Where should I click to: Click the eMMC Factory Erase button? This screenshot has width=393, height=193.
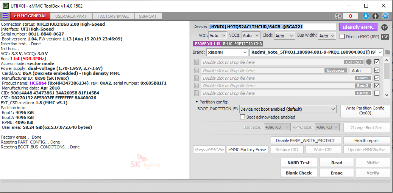248,150
